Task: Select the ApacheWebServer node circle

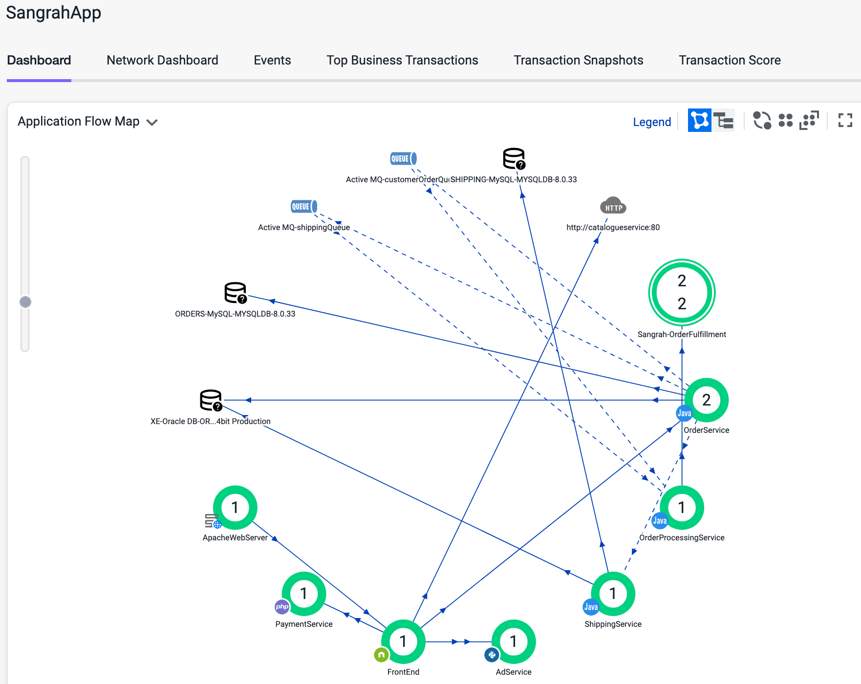Action: pyautogui.click(x=235, y=508)
